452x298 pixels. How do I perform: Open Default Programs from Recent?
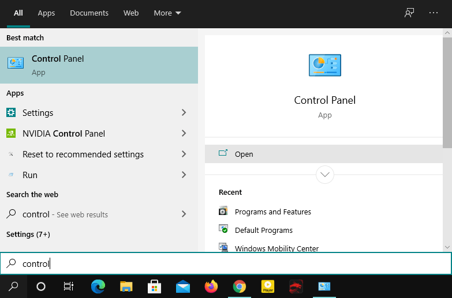click(263, 230)
